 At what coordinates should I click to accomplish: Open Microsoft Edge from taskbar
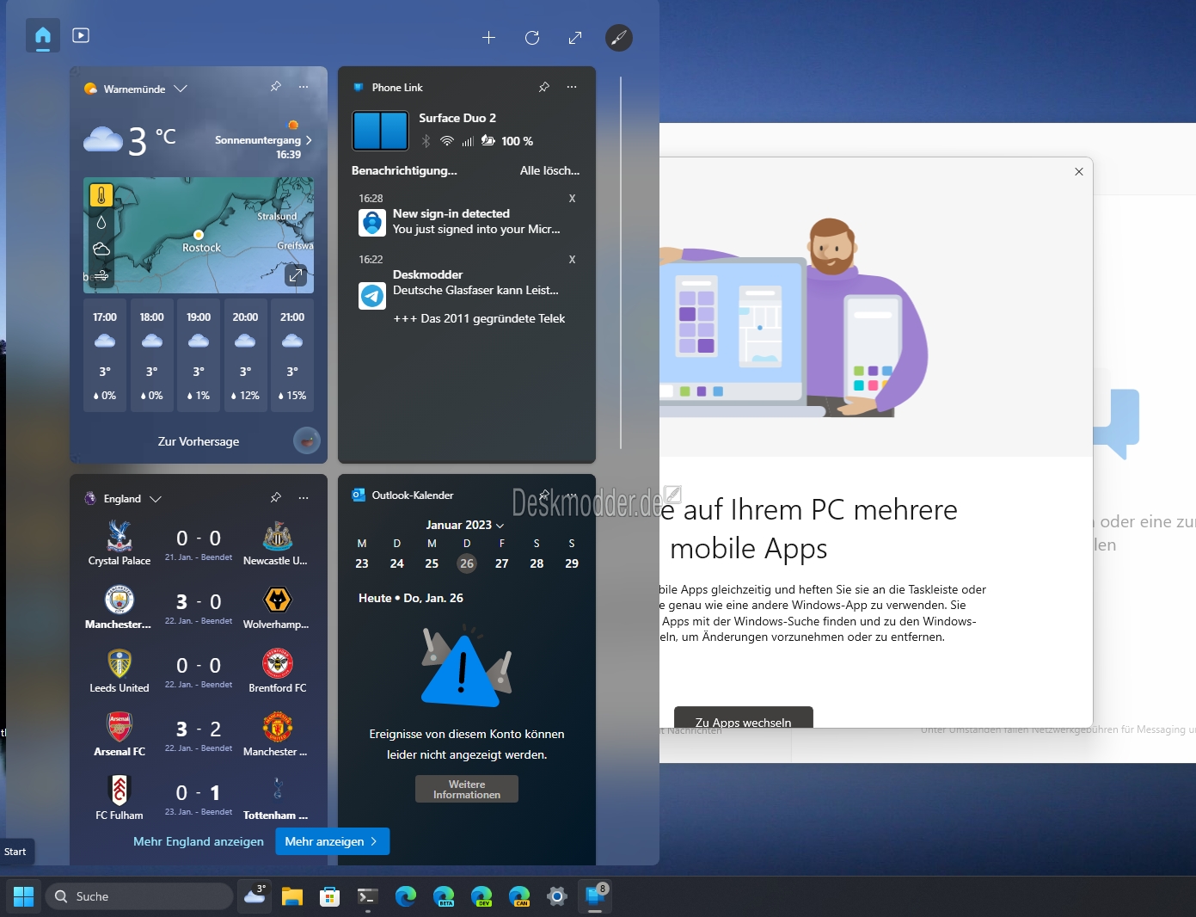coord(405,896)
